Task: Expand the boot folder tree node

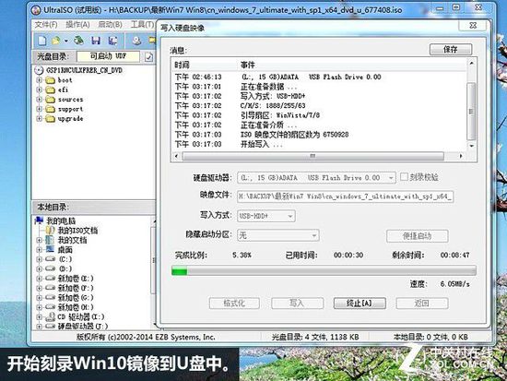Action: coord(39,80)
